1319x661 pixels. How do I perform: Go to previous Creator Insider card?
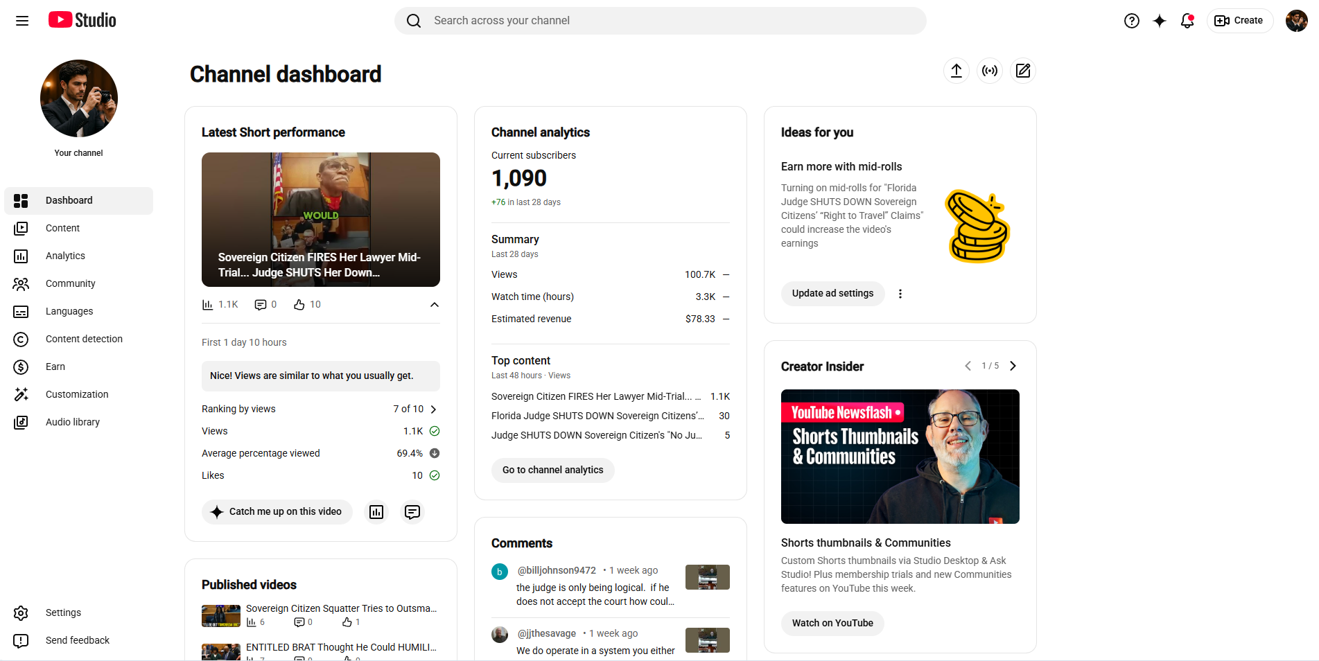point(968,366)
